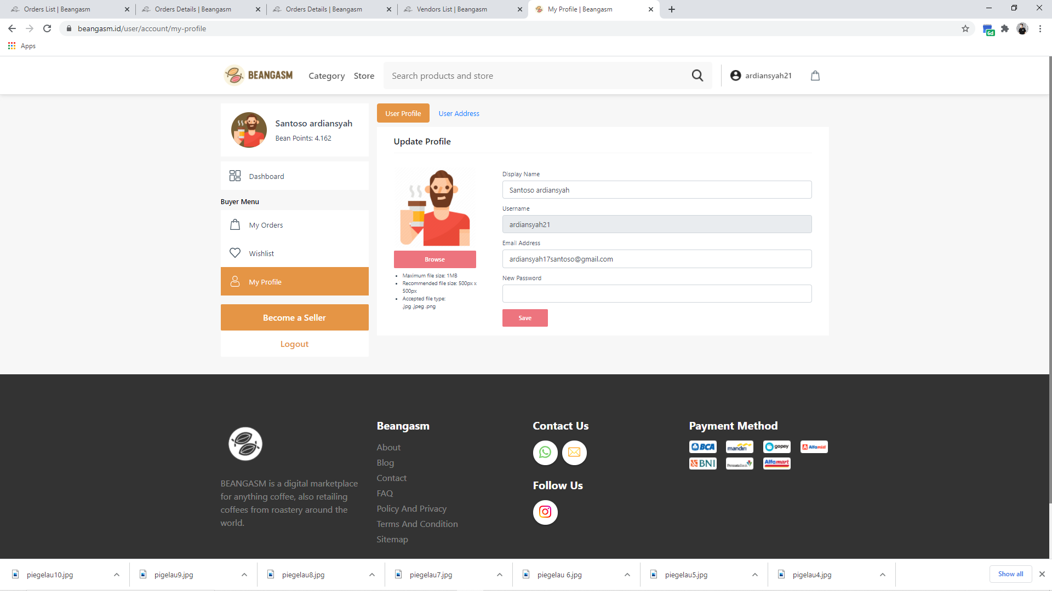Click the BNI payment logo
Viewport: 1052px width, 591px height.
click(x=703, y=463)
